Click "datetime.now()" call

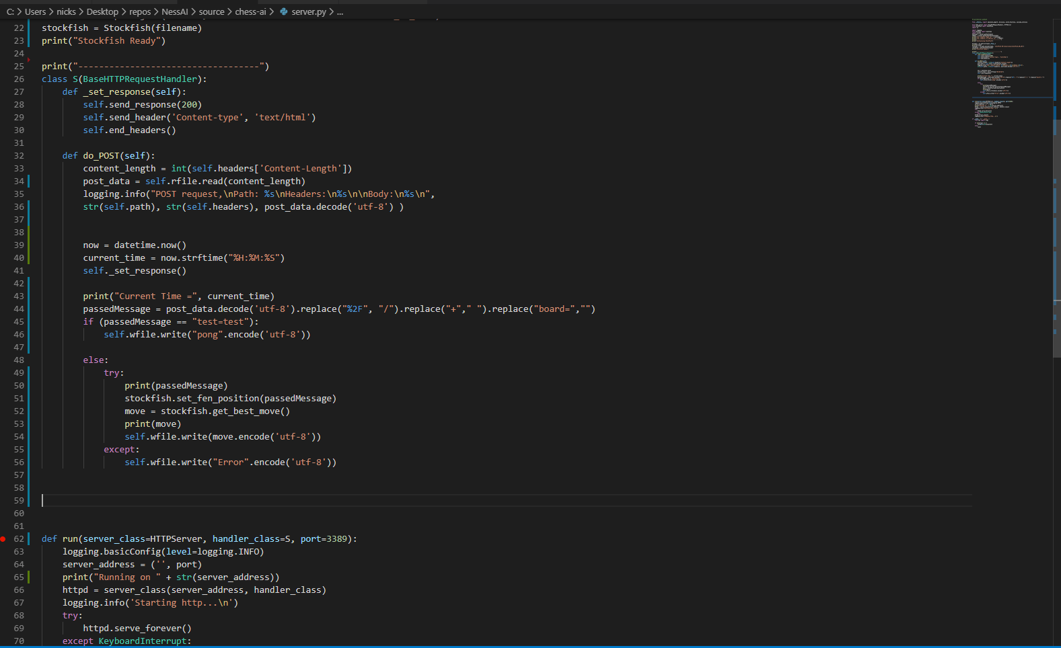tap(150, 245)
